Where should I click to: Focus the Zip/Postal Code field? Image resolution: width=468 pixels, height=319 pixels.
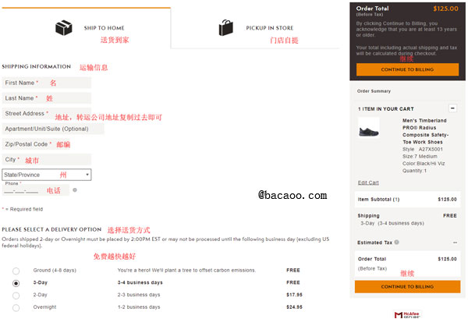(47, 144)
